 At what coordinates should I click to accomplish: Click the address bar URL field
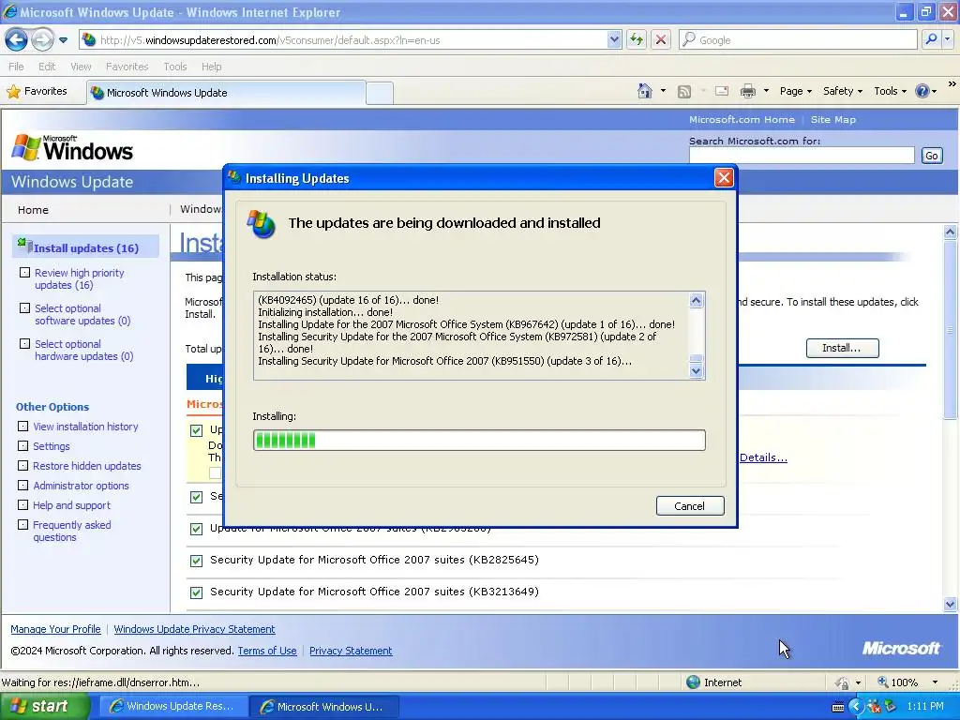coord(351,39)
